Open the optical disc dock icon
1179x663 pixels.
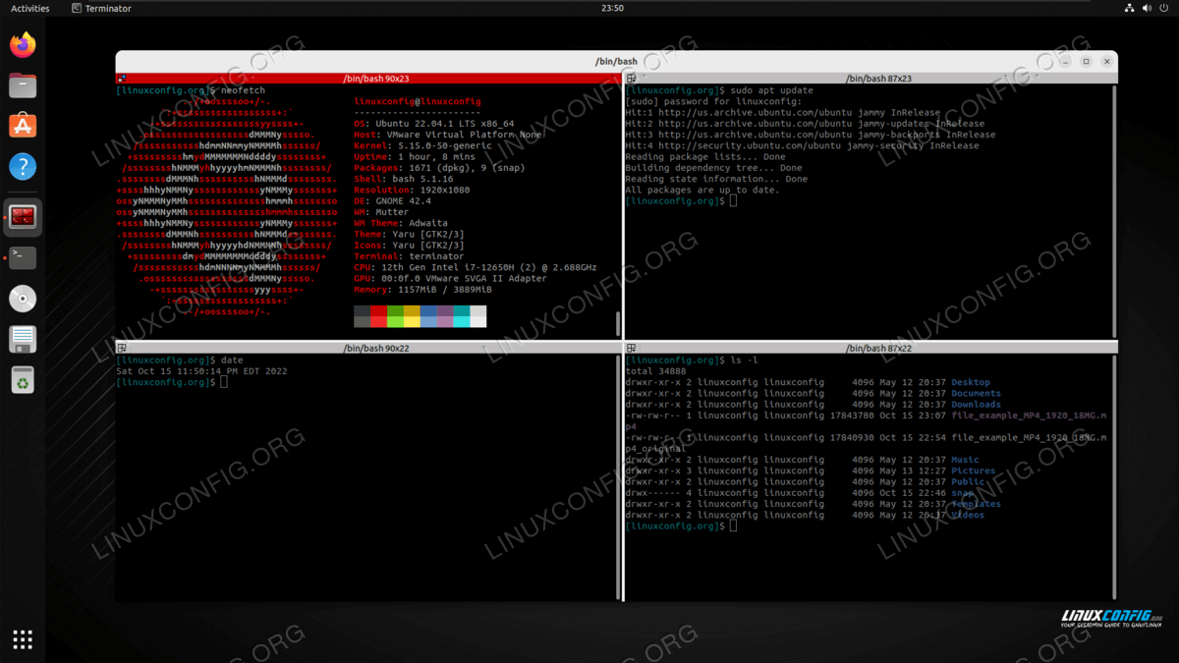pos(23,299)
